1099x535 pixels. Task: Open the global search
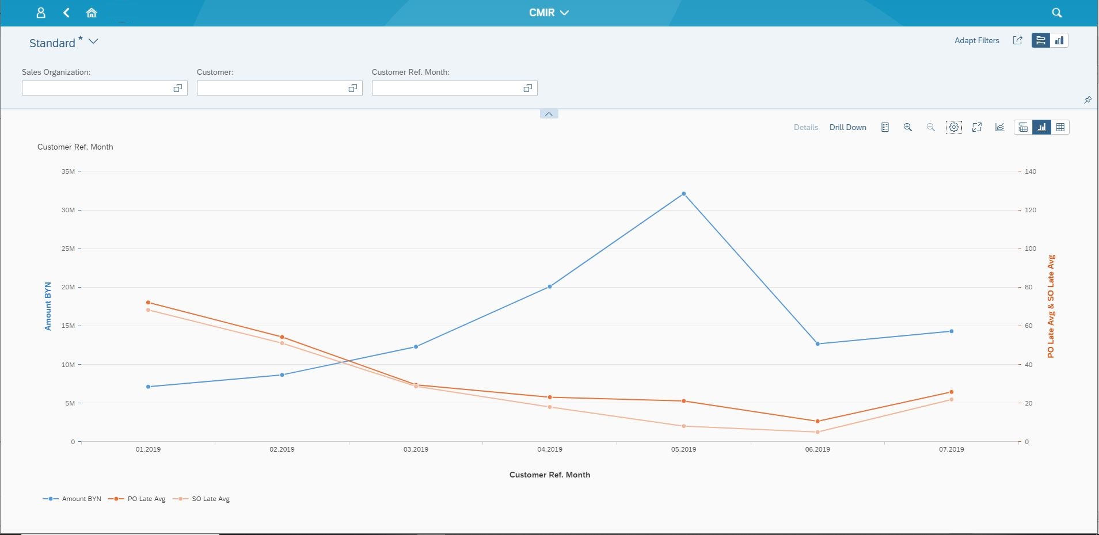click(x=1056, y=12)
